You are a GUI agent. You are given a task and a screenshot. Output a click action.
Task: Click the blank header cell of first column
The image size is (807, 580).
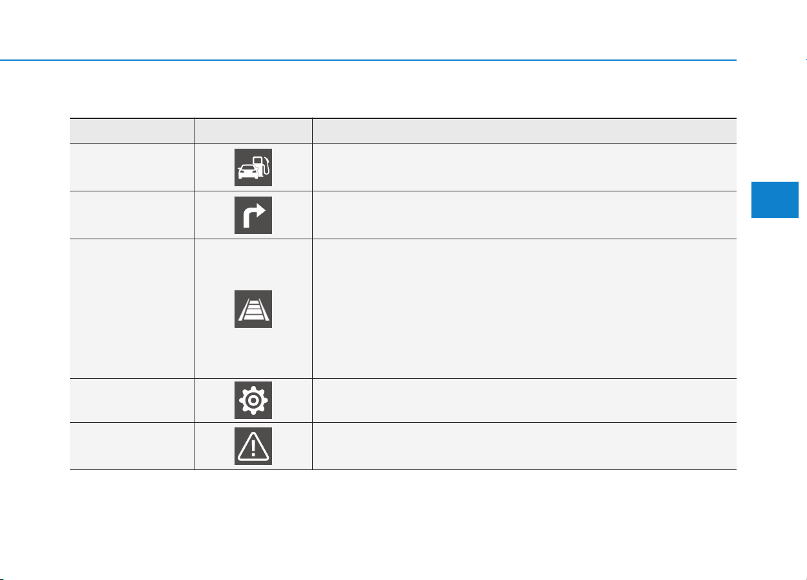pyautogui.click(x=132, y=131)
